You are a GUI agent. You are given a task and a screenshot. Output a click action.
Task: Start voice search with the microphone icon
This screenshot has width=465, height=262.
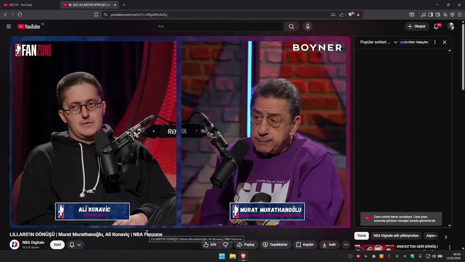tap(308, 27)
